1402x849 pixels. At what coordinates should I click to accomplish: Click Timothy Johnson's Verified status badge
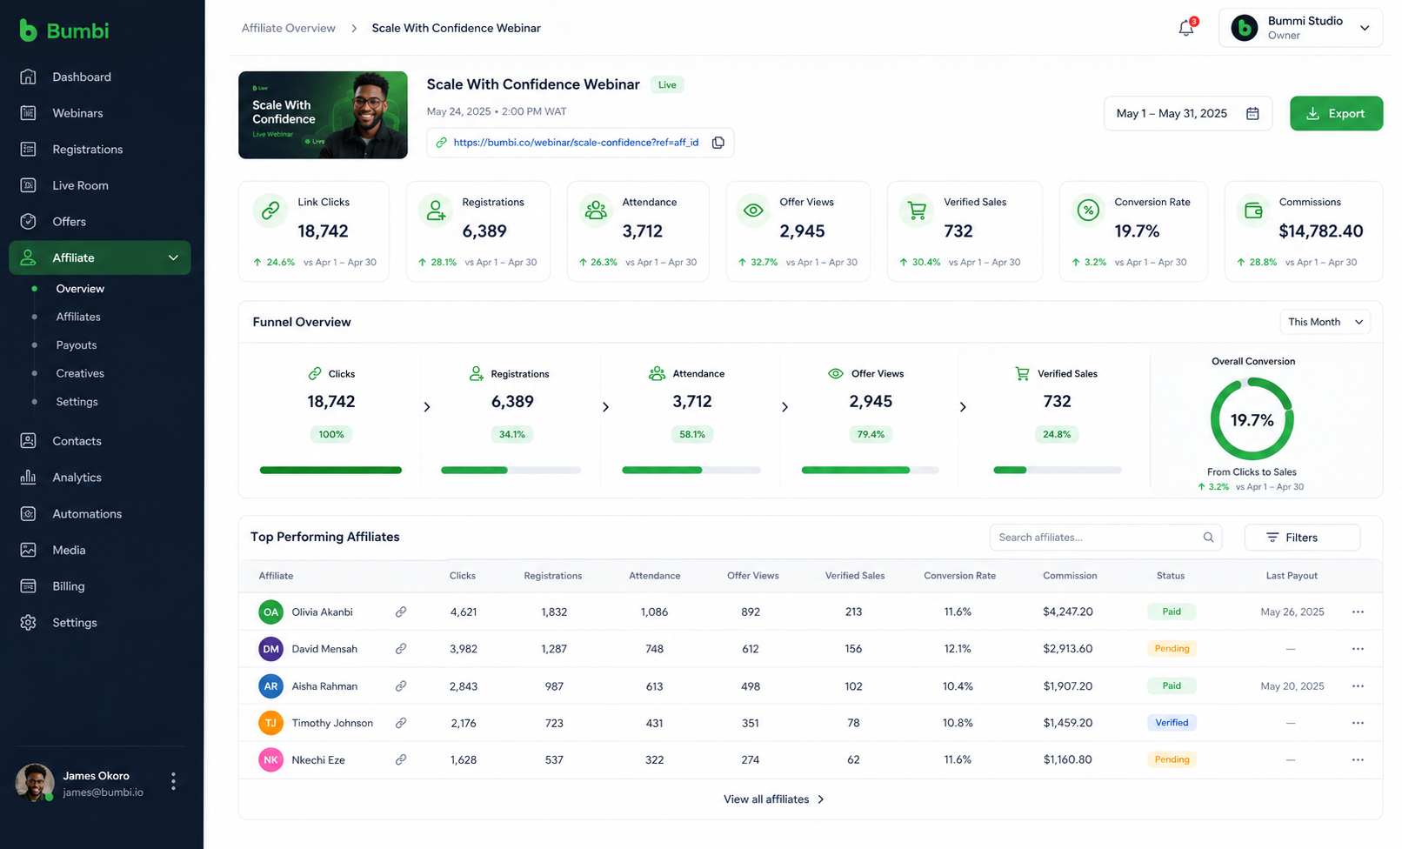[1172, 723]
